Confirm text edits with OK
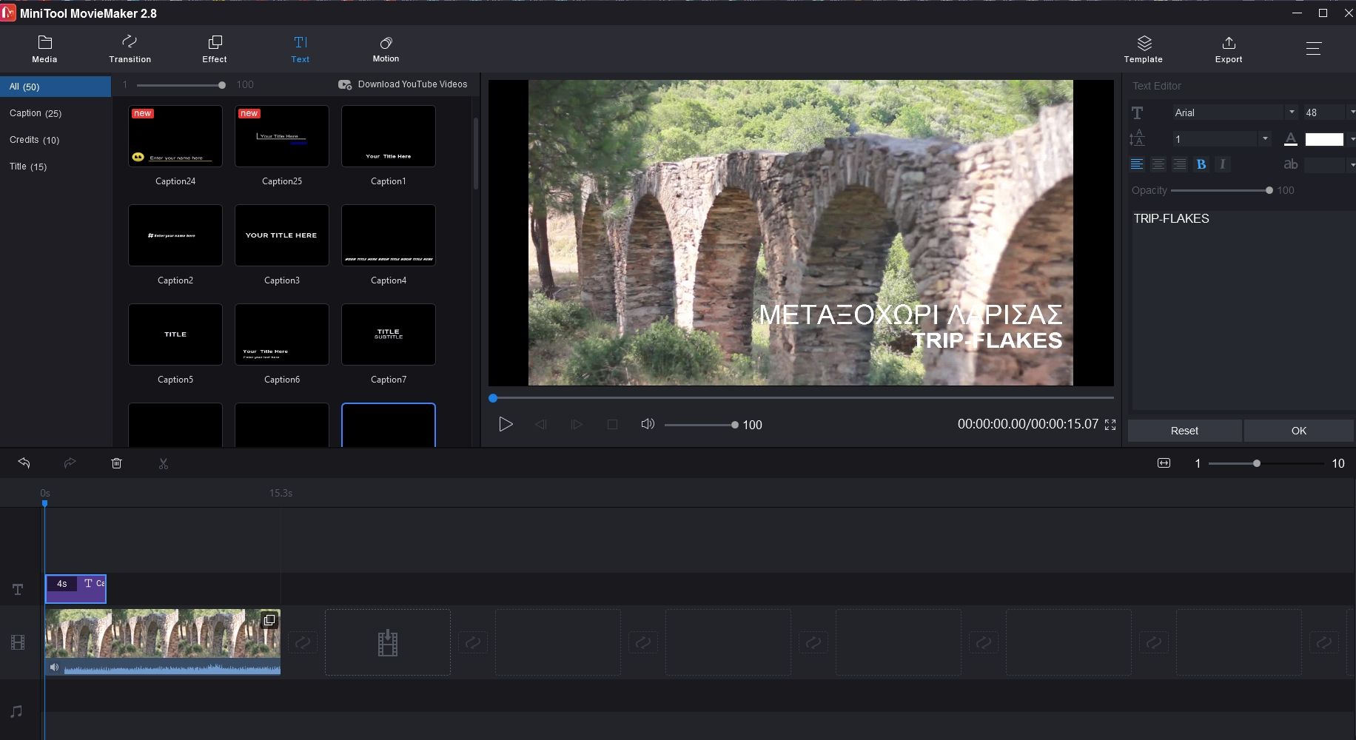Viewport: 1356px width, 740px height. coord(1298,431)
